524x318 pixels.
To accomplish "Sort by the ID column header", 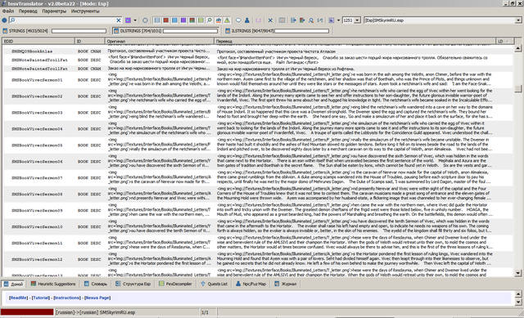I will [x=89, y=41].
